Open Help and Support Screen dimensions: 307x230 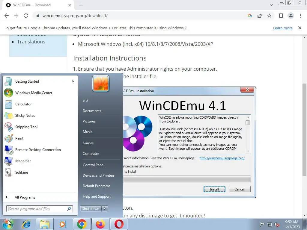[x=97, y=196]
